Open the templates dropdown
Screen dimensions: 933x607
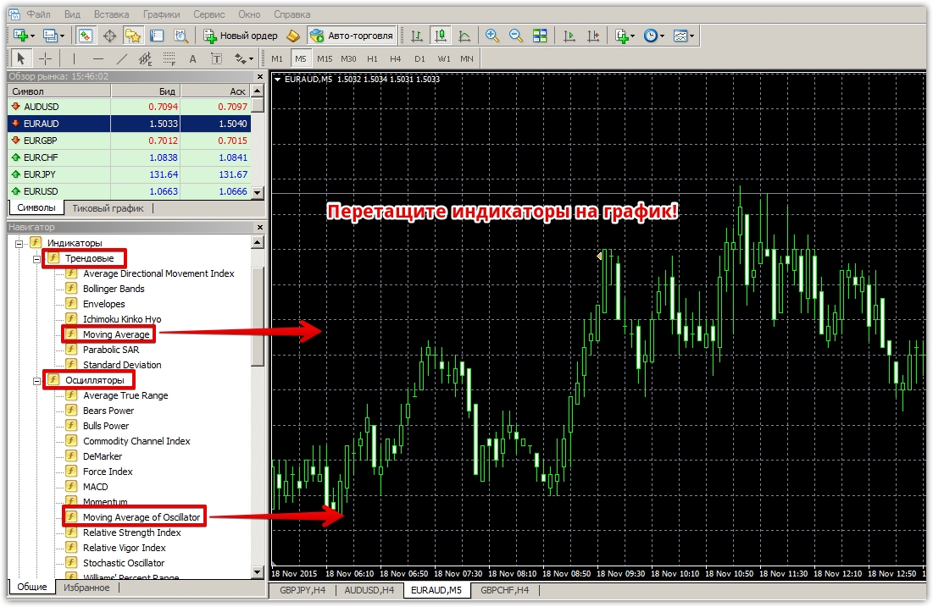684,36
